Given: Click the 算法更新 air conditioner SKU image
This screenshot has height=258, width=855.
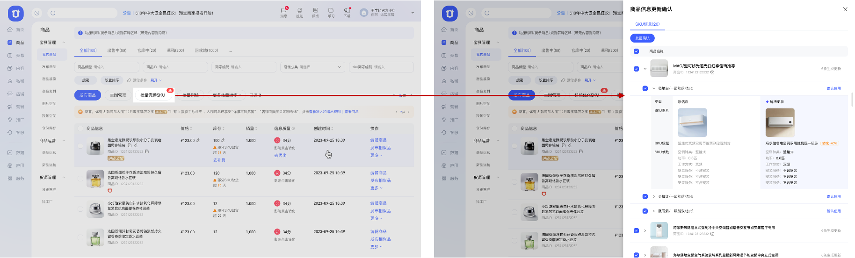Looking at the screenshot, I should (780, 122).
